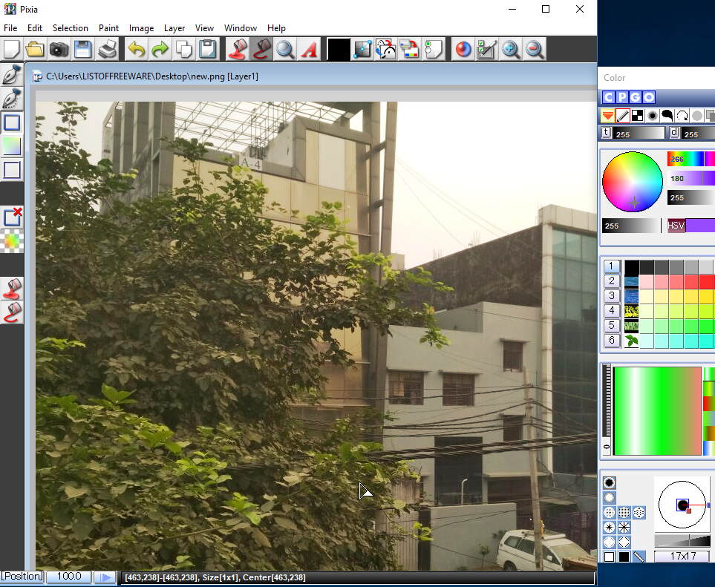Save with the floppy disk icon
715x587 pixels.
tap(82, 49)
